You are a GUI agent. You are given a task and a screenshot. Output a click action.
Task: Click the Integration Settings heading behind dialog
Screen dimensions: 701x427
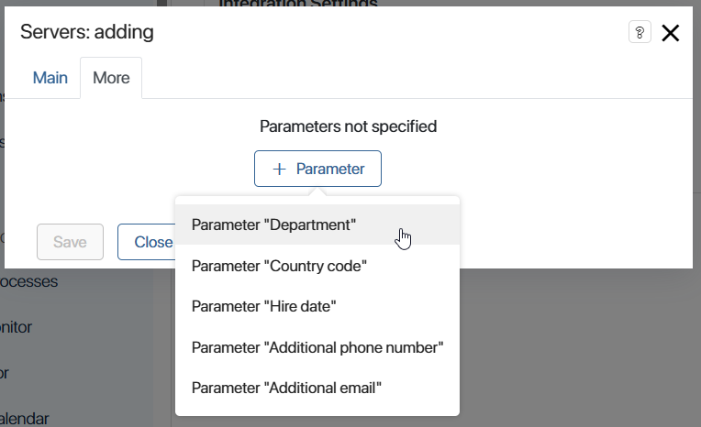tap(298, 4)
